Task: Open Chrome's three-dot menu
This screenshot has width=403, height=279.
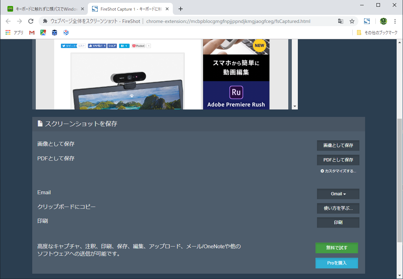Action: click(396, 21)
